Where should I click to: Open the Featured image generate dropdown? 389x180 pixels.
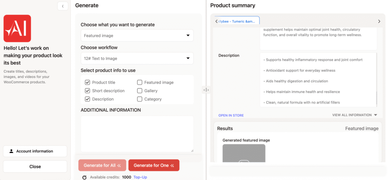coord(137,36)
